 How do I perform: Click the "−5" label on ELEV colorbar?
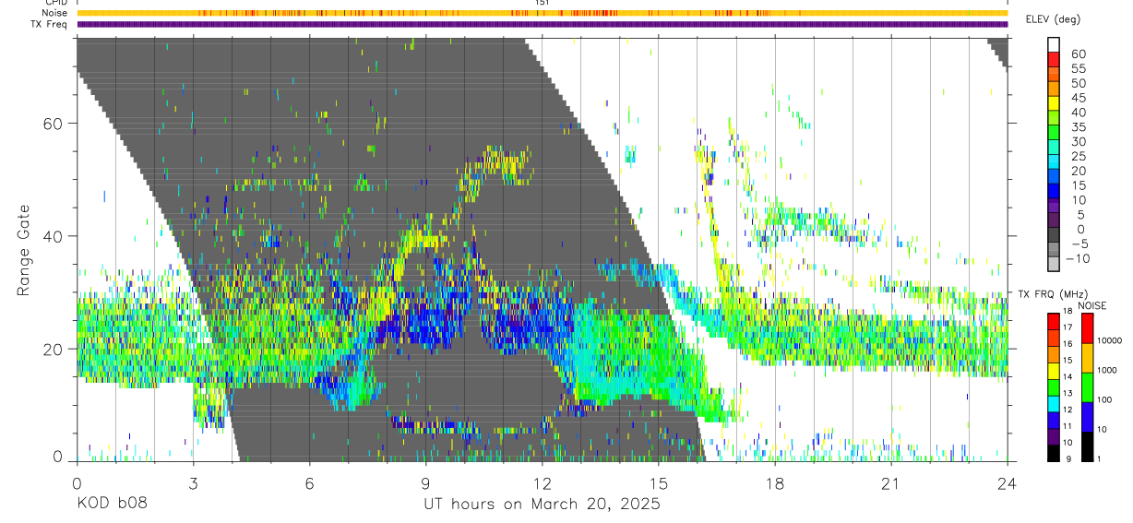point(1079,244)
